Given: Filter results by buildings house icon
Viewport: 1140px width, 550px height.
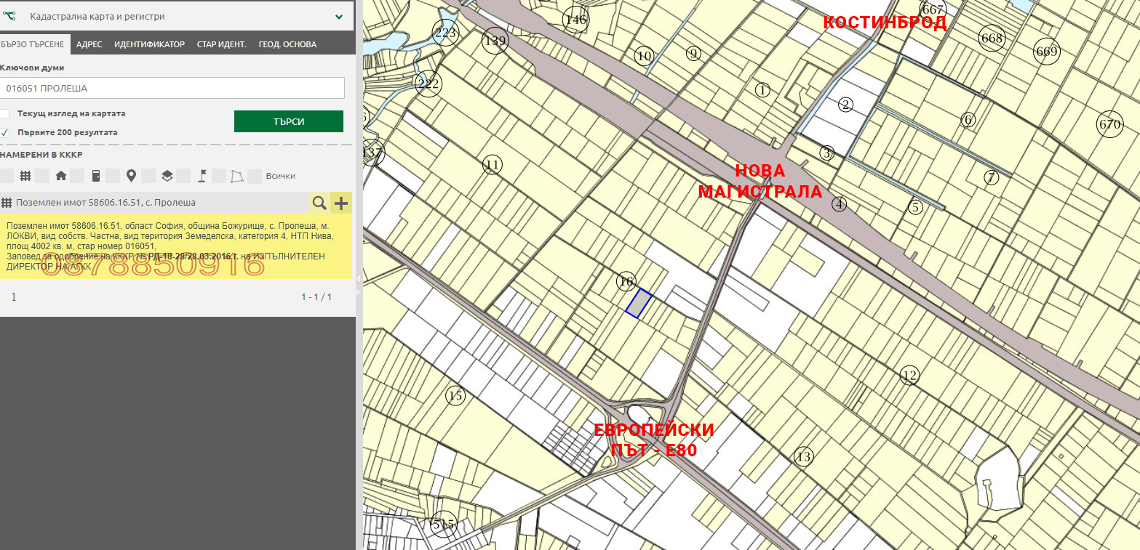Looking at the screenshot, I should click(x=60, y=176).
